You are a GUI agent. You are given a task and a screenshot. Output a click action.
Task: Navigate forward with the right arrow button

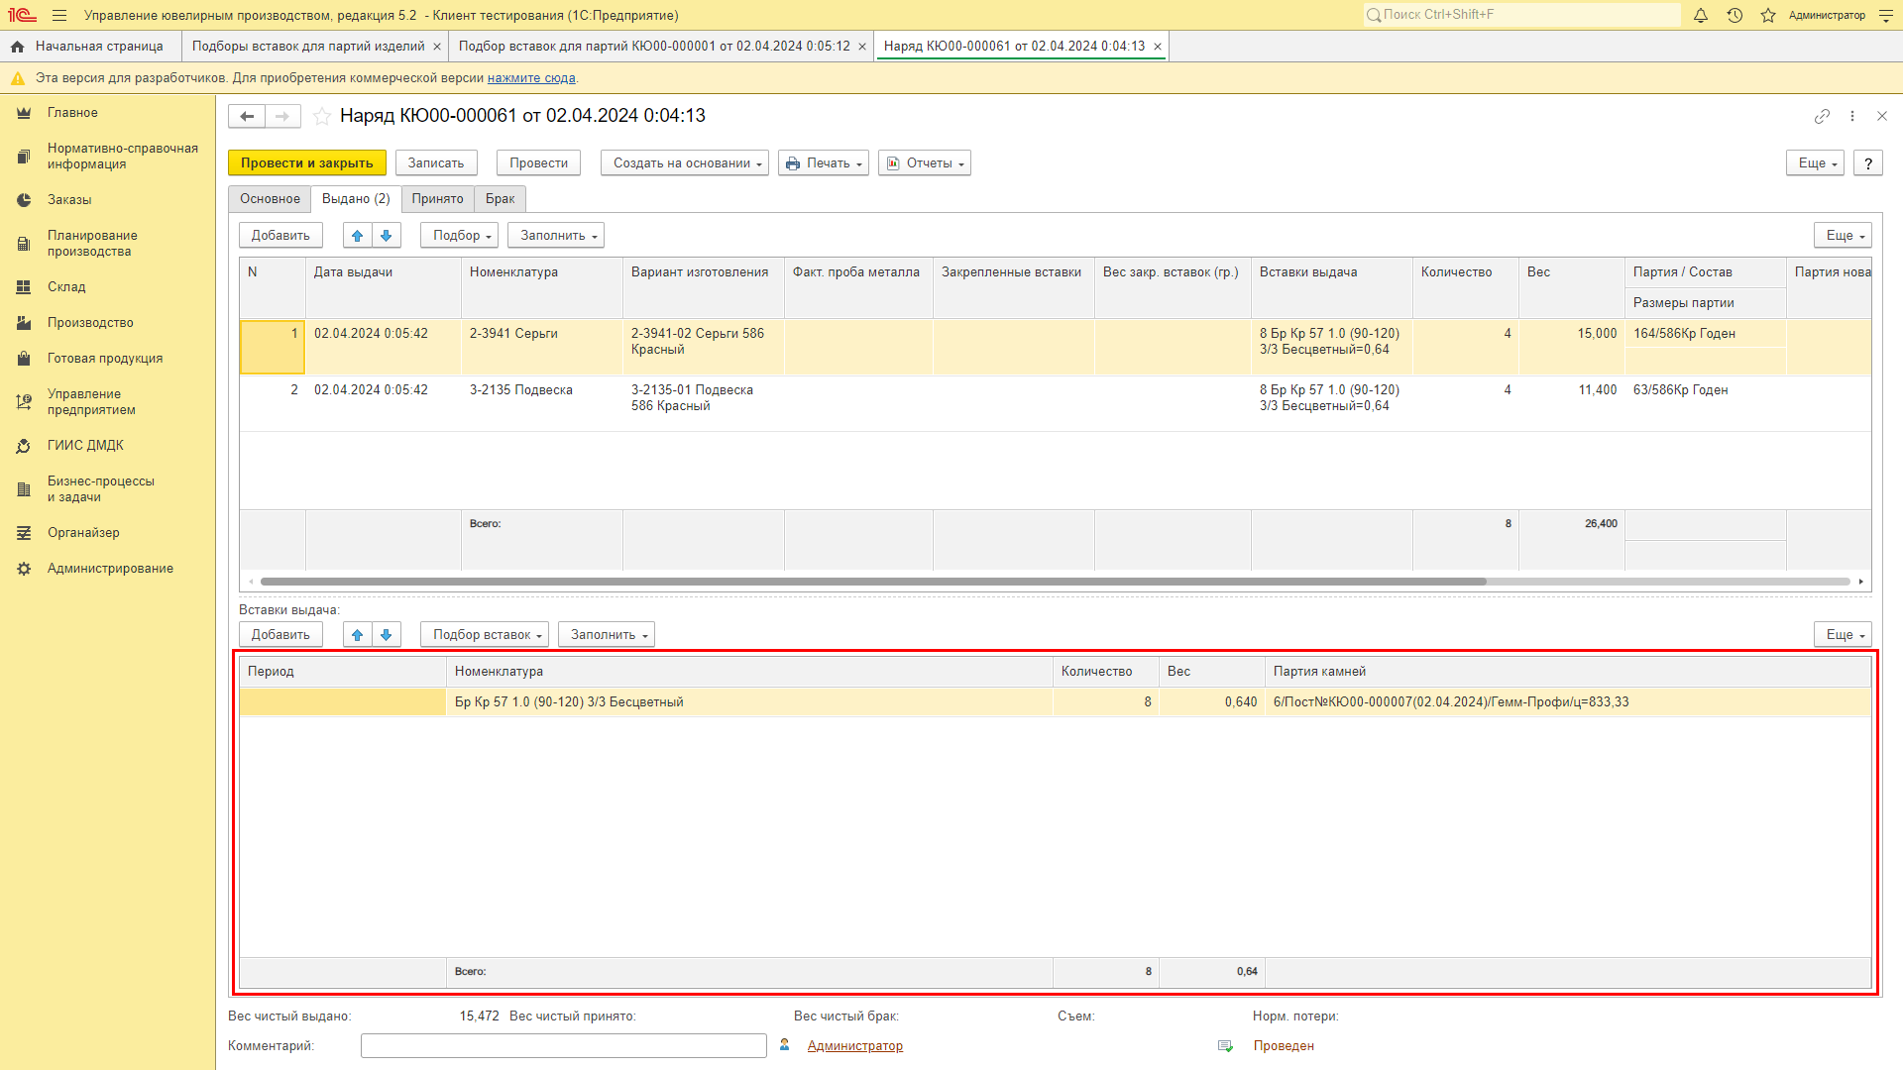282,116
